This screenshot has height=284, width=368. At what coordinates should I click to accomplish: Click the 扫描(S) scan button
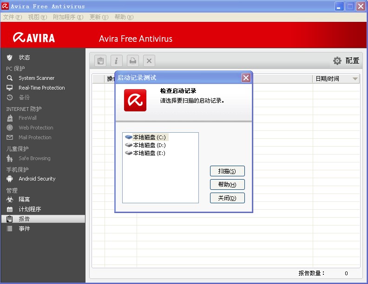click(227, 171)
